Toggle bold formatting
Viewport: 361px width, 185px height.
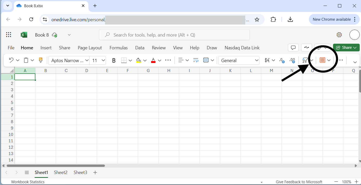tap(114, 60)
